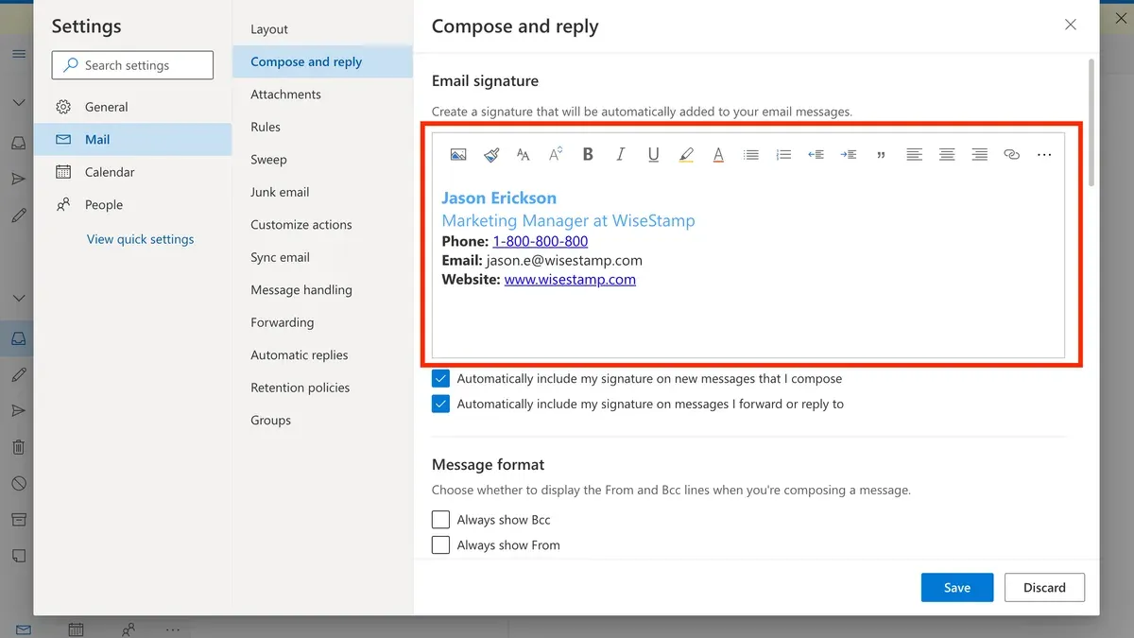Discard the signature changes
Screen dimensions: 1134x638
point(1044,587)
